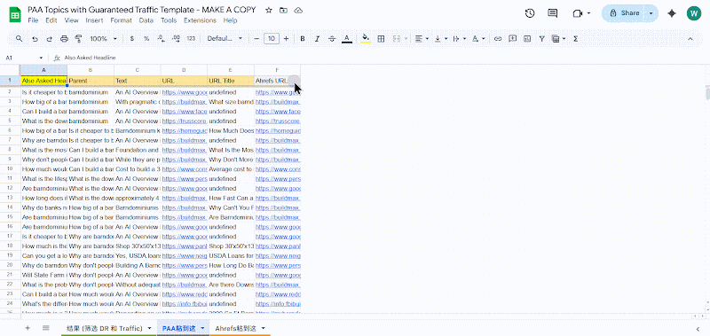Open the search menus magnifier tool
710x336 pixels.
coord(19,39)
